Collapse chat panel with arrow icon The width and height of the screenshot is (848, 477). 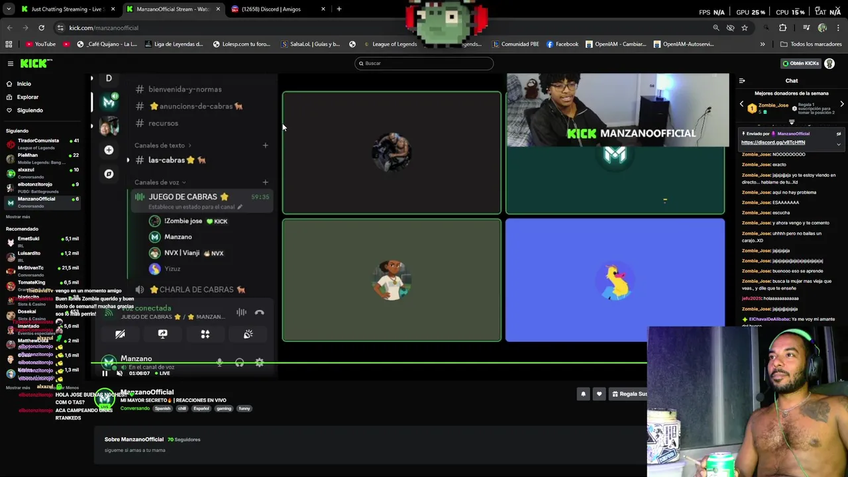(742, 81)
